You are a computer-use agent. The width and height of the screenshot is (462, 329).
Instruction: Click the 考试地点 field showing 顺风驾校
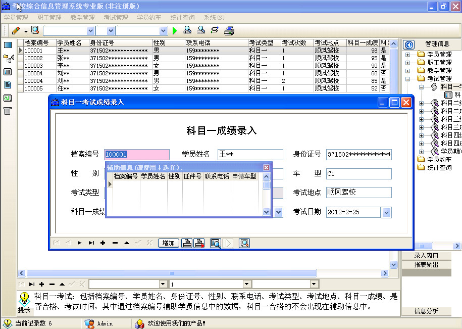(359, 193)
